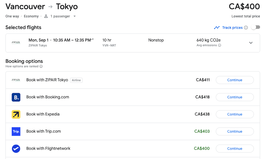Click the 'Economy' class text
The image size is (273, 159).
[31, 16]
